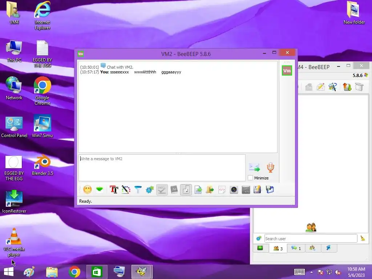Image resolution: width=372 pixels, height=279 pixels.
Task: Send a folder using folder arrow icon
Action: [x=210, y=190]
